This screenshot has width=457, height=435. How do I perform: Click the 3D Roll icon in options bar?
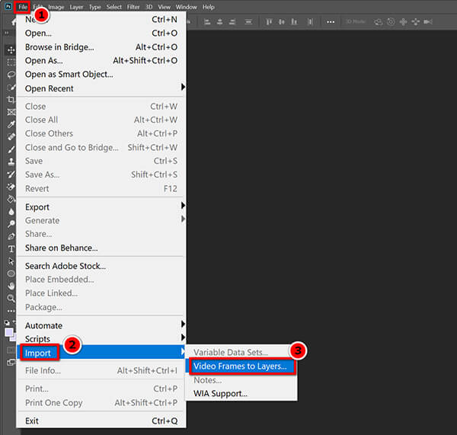click(391, 21)
